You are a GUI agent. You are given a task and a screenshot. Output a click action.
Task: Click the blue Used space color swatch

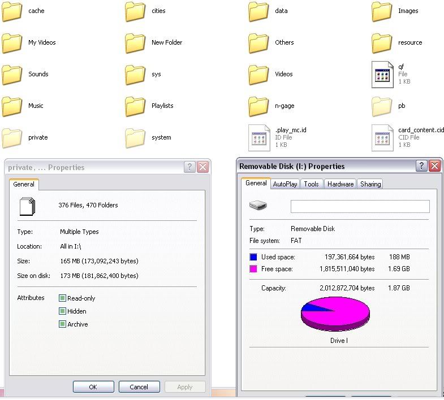[x=253, y=257]
